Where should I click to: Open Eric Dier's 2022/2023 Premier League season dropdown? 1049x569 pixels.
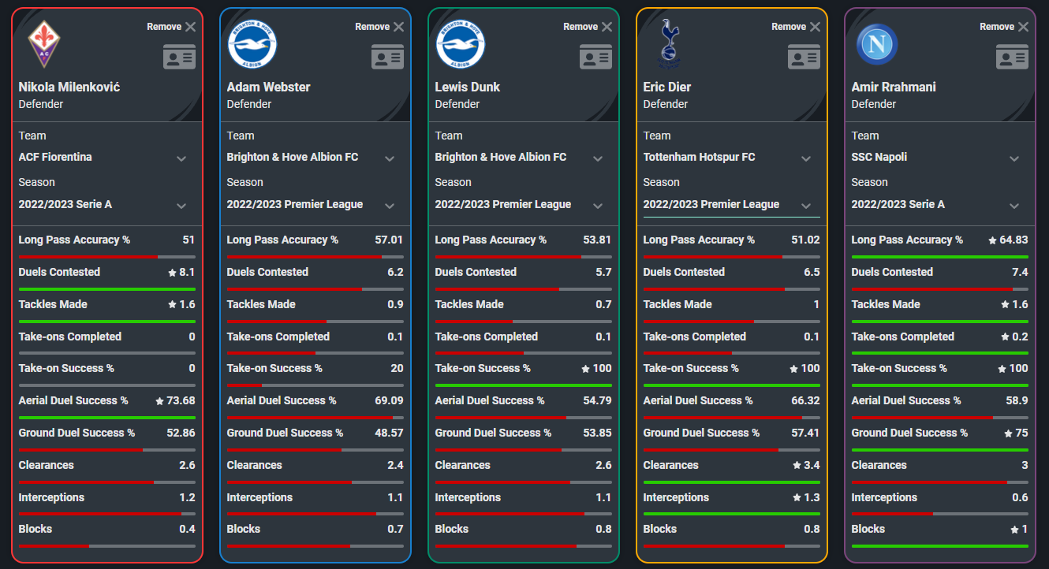(732, 205)
